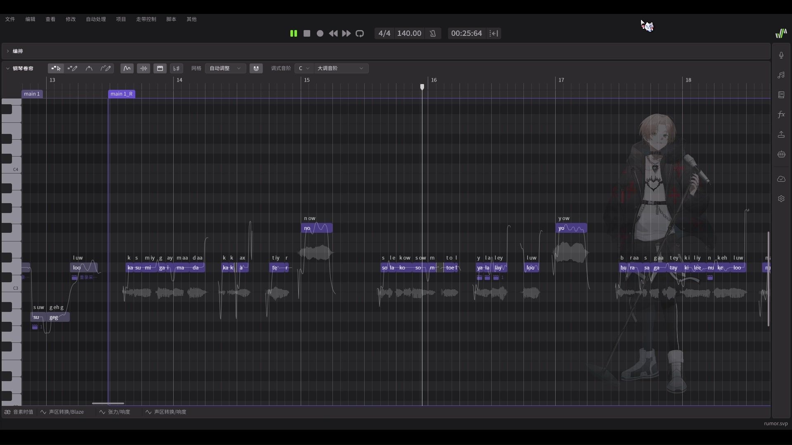Image resolution: width=792 pixels, height=445 pixels.
Task: Open the 音素时值 phoneme timing parameter
Action: point(19,412)
